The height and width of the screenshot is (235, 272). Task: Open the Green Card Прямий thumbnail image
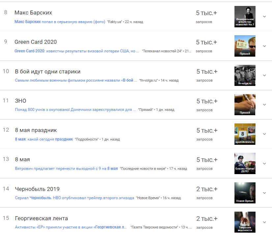click(x=245, y=46)
